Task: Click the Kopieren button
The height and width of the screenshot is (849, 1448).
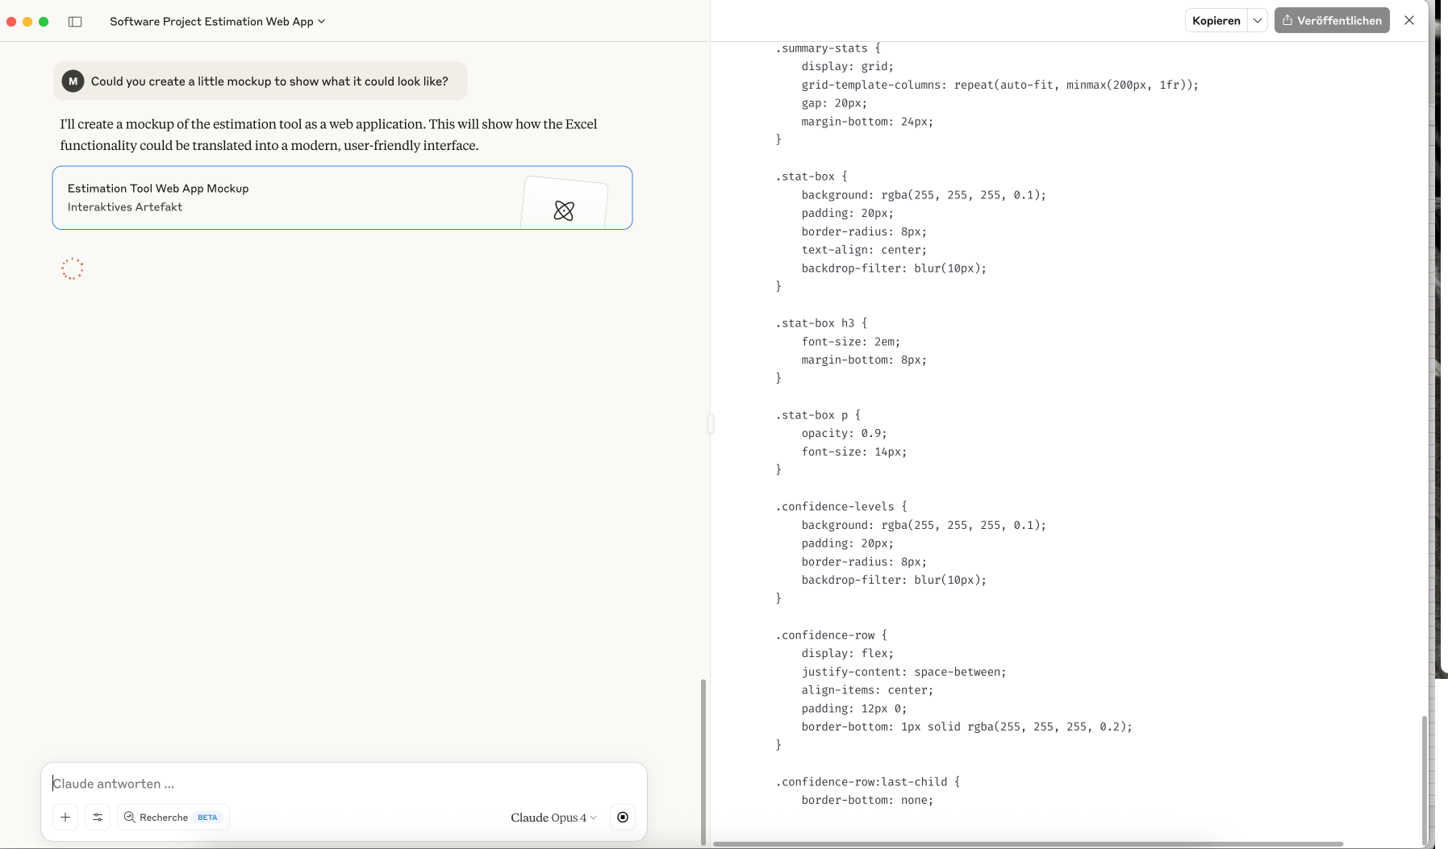Action: tap(1216, 21)
